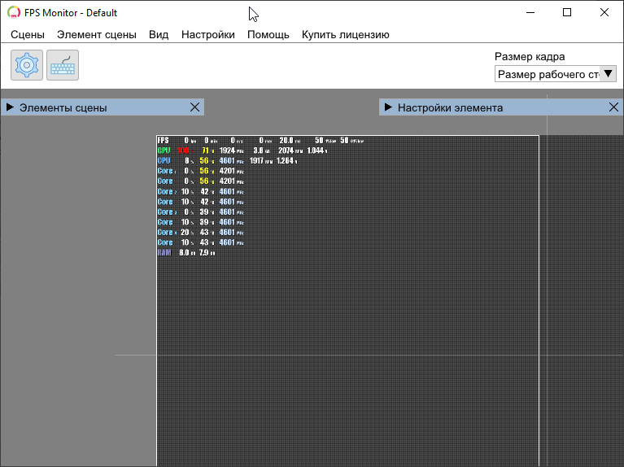This screenshot has width=624, height=467.
Task: Select the CPU label in overlay
Action: coord(164,161)
